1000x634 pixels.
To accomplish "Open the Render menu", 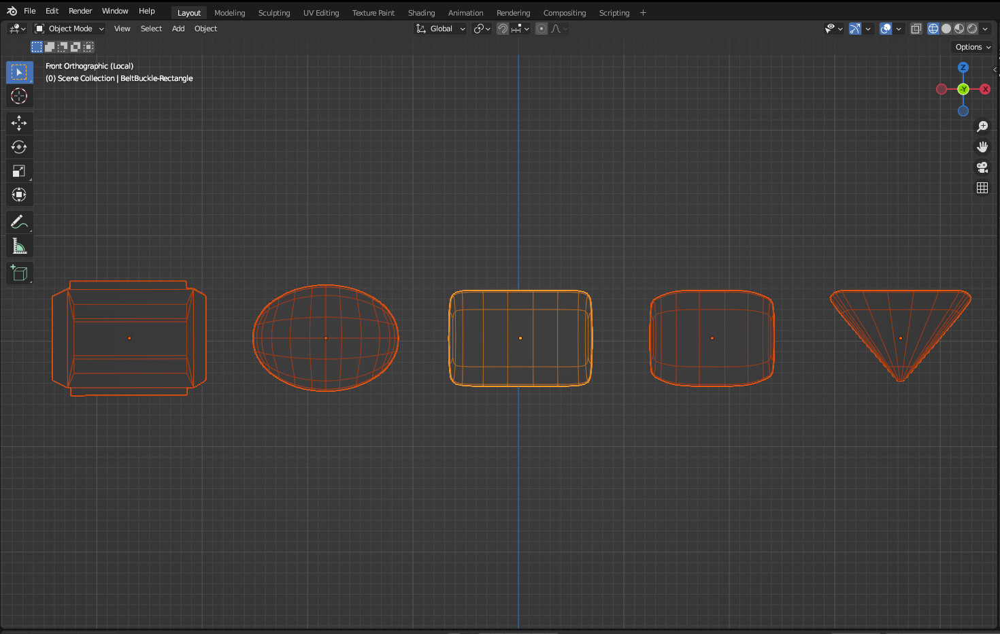I will [x=80, y=11].
